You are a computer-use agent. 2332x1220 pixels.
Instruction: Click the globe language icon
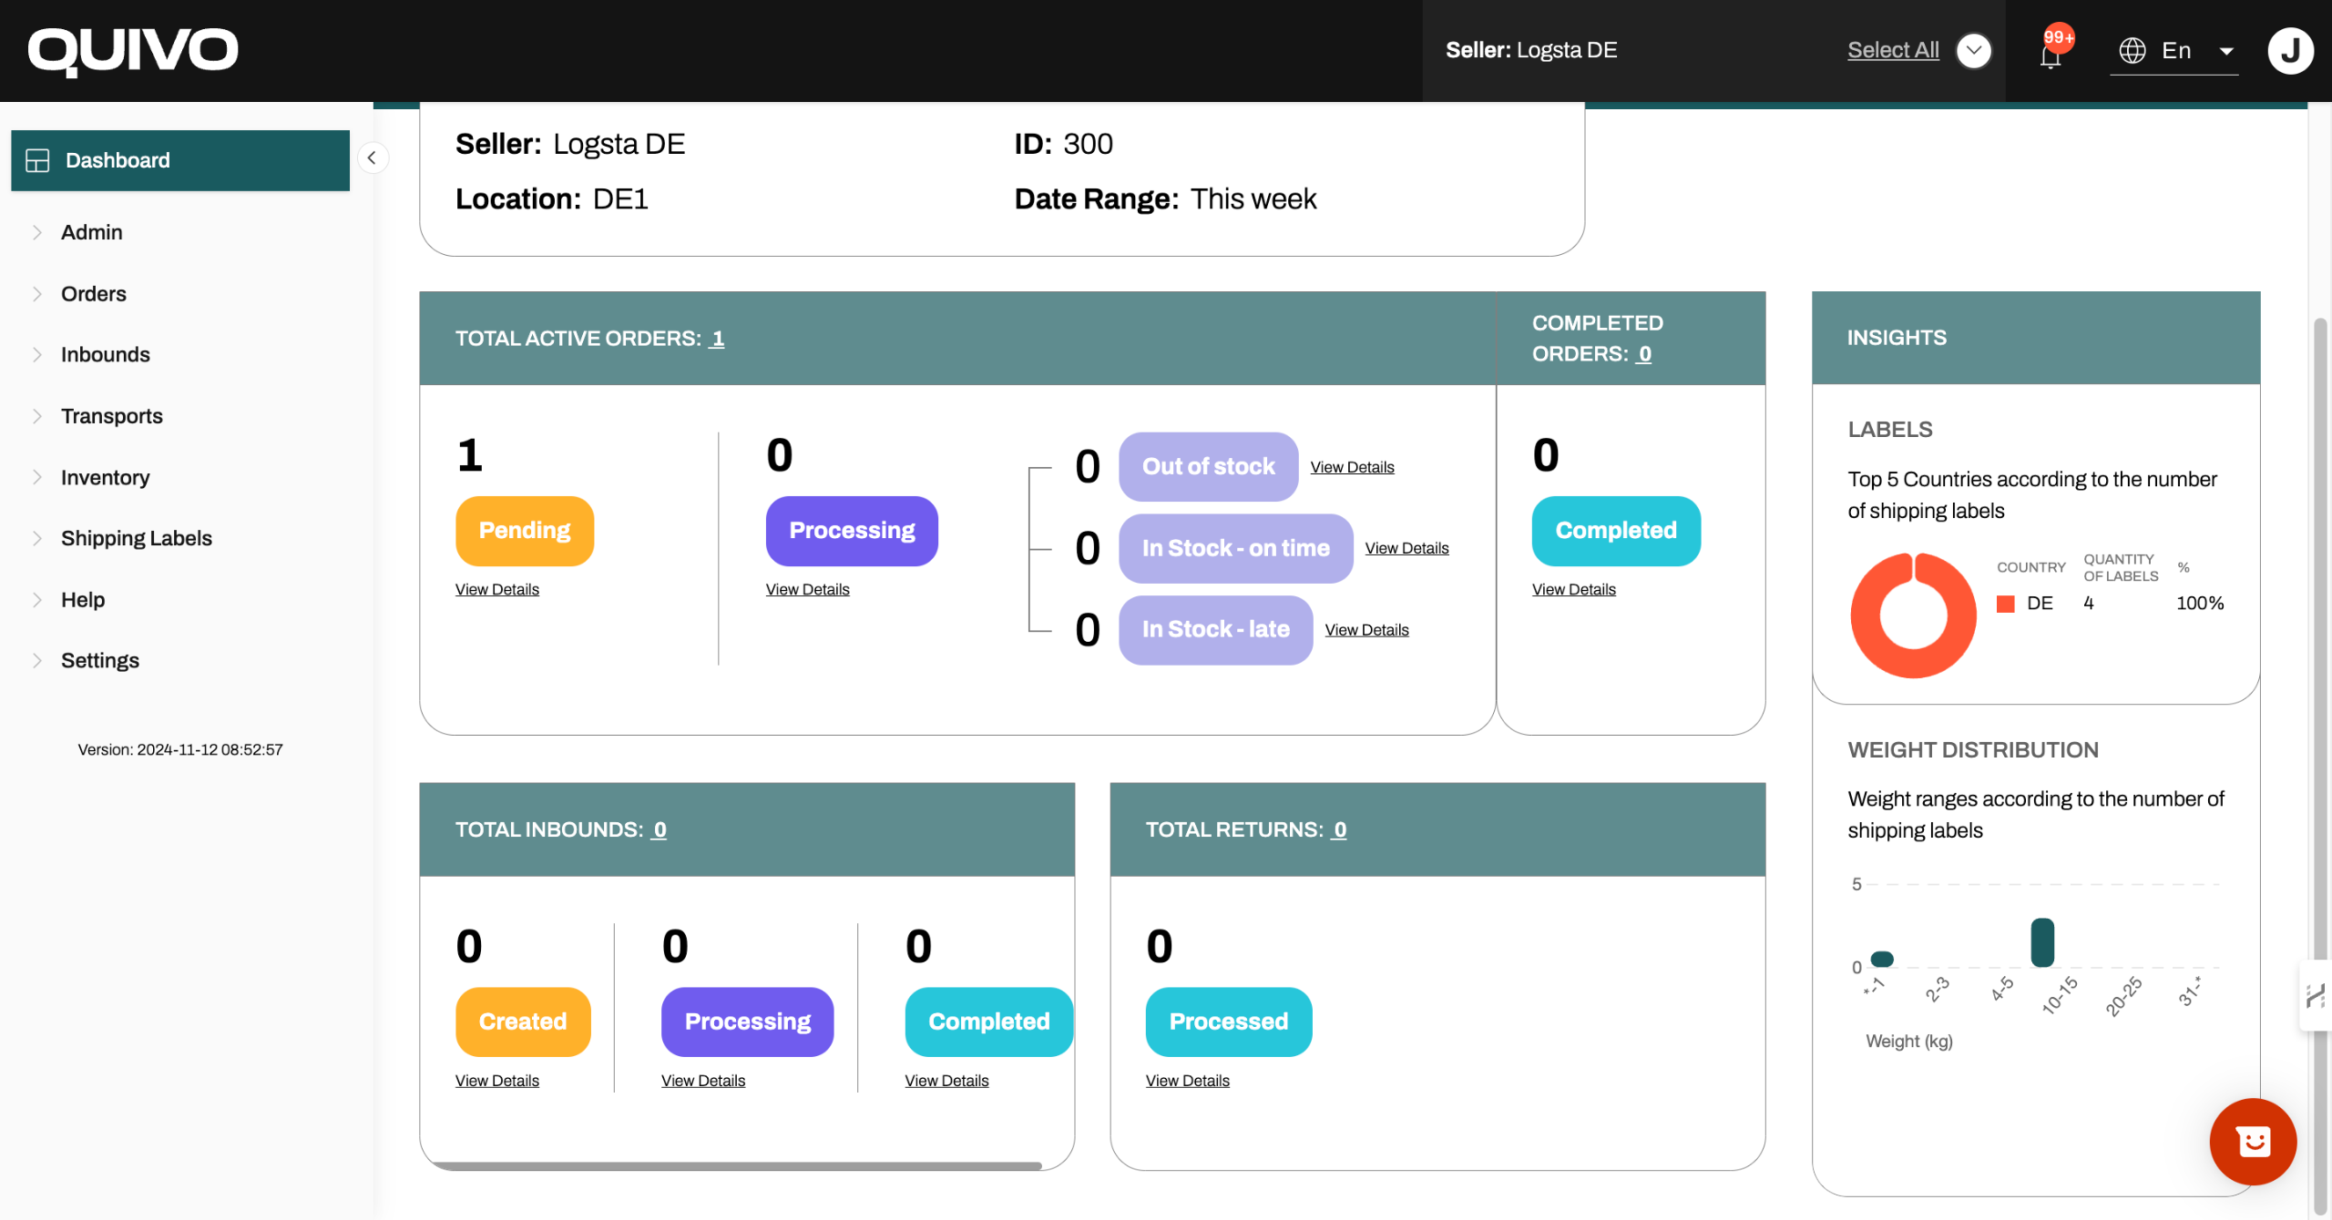(x=2133, y=51)
